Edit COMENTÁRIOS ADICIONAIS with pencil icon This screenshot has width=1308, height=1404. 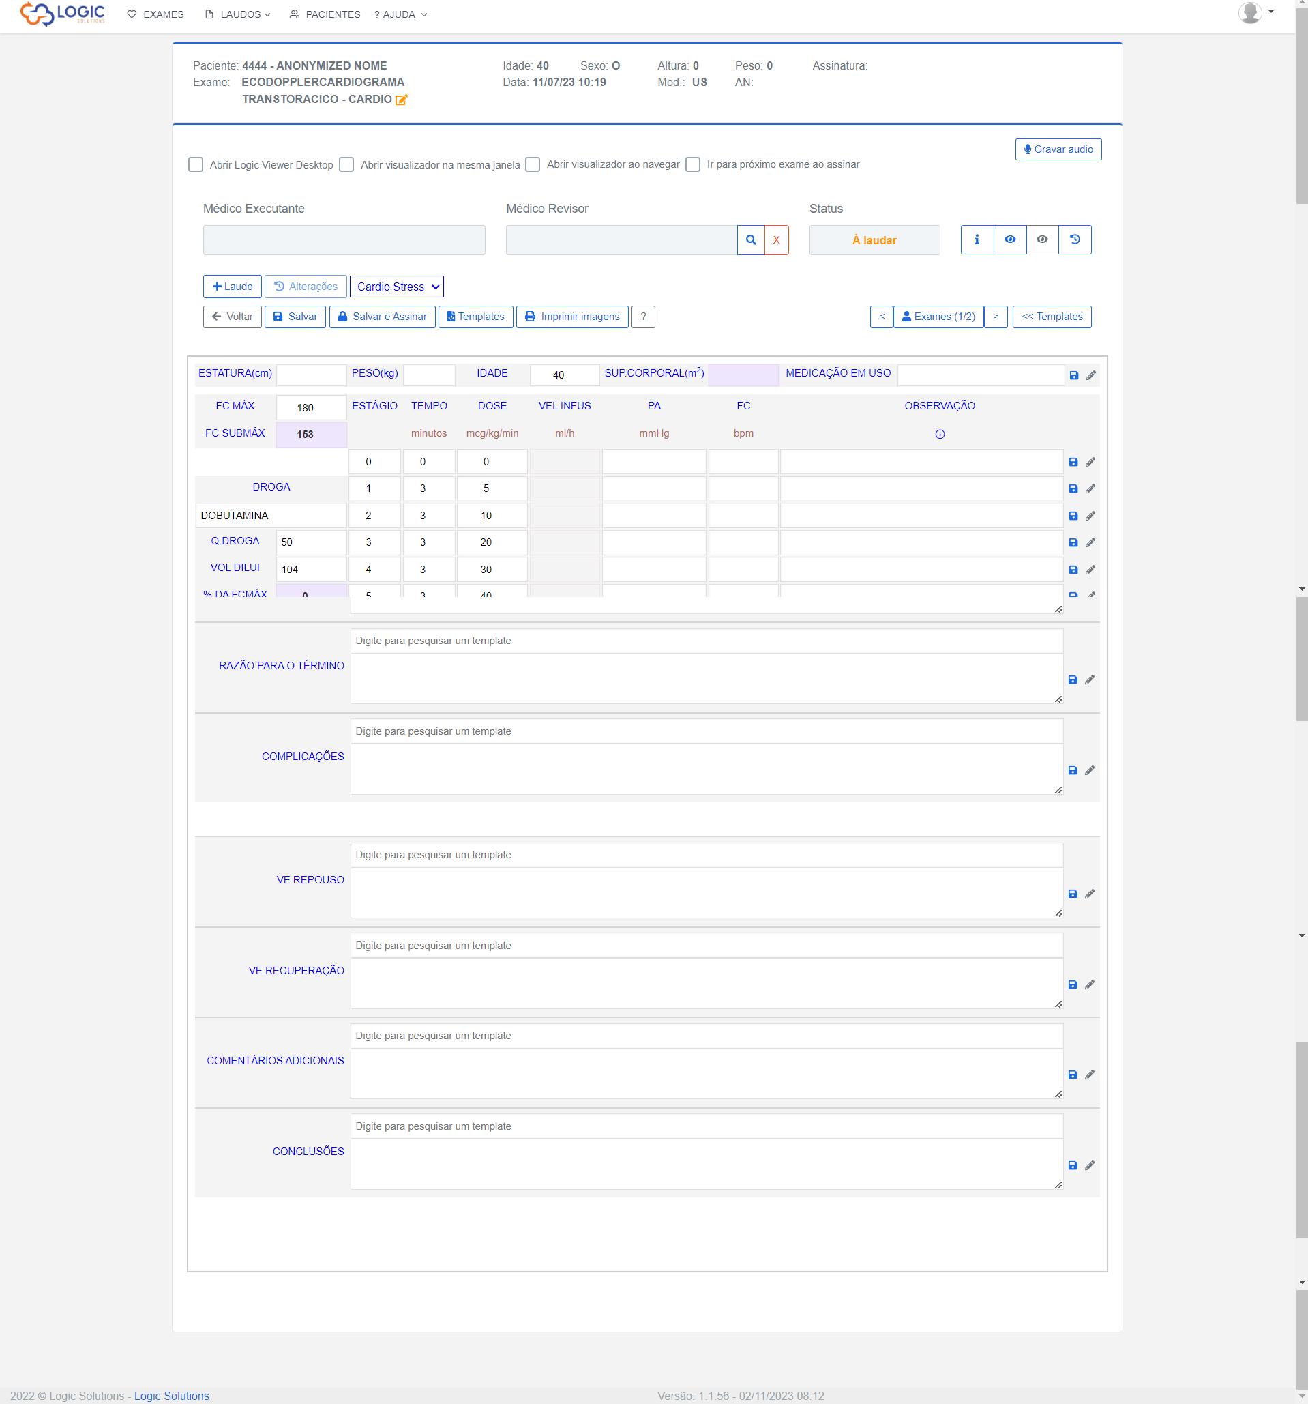pos(1090,1075)
